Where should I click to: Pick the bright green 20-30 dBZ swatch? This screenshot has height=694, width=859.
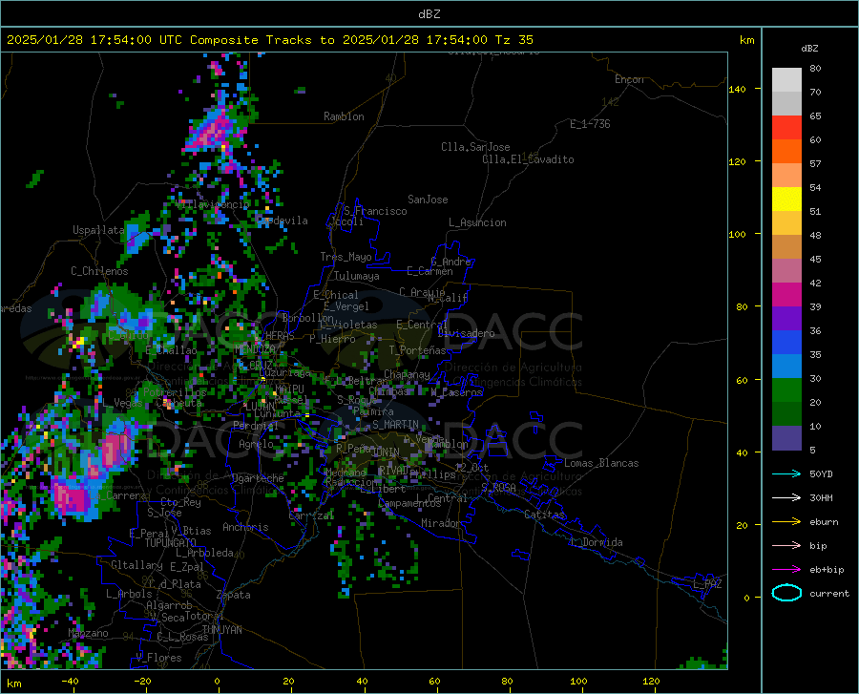click(x=786, y=390)
